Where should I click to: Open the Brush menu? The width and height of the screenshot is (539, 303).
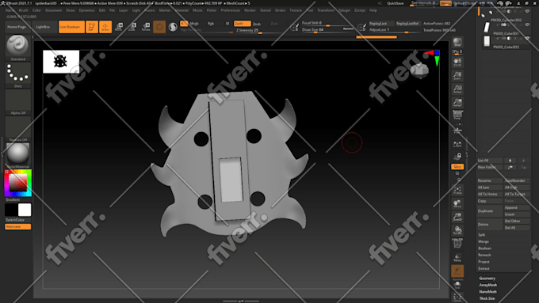coord(23,10)
